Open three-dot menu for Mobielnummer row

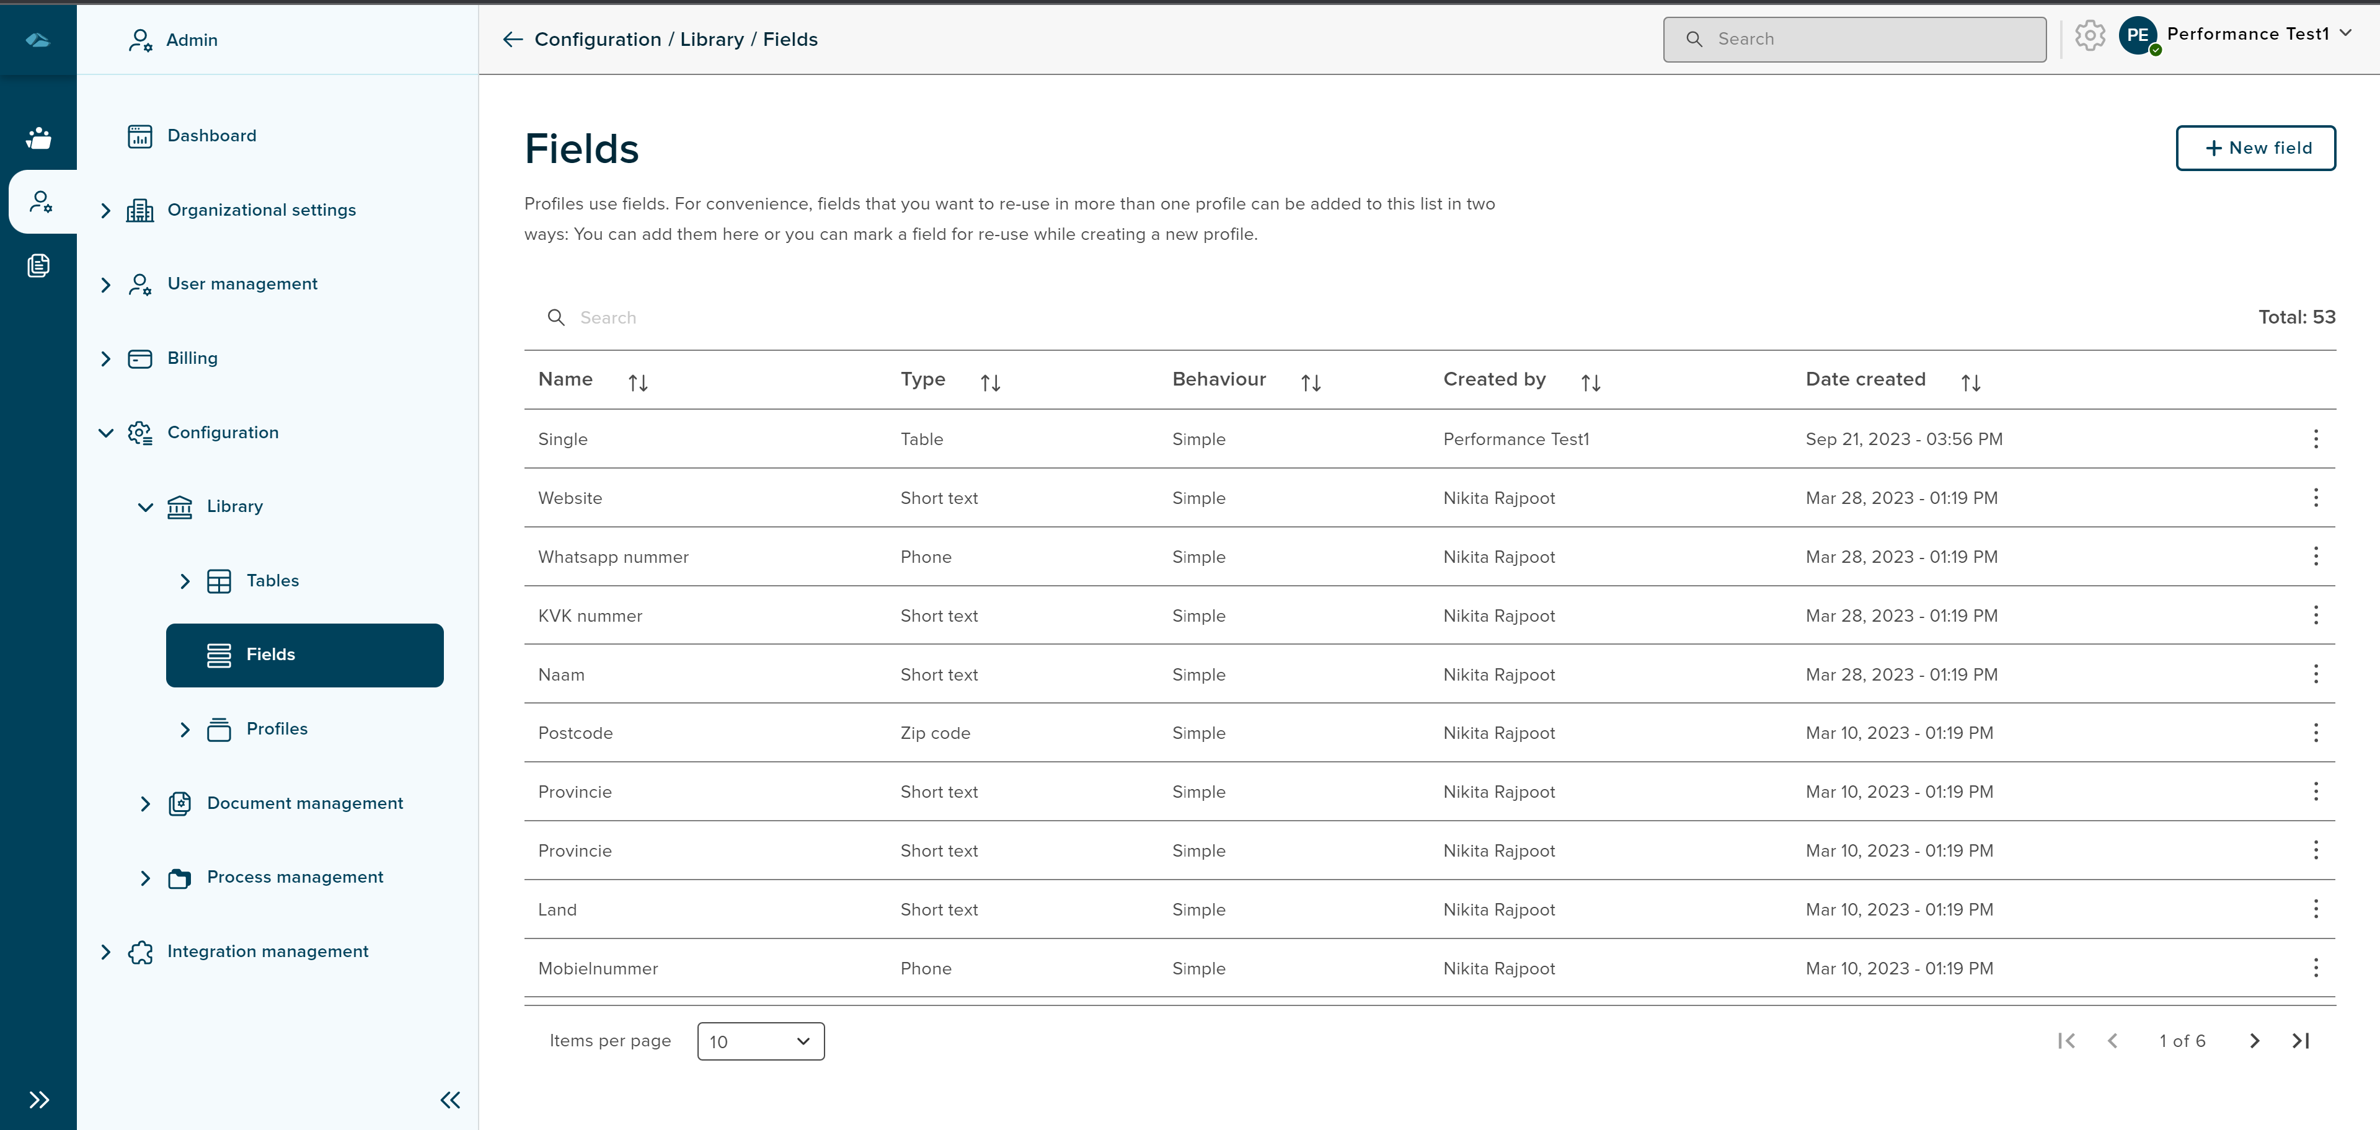[2316, 968]
